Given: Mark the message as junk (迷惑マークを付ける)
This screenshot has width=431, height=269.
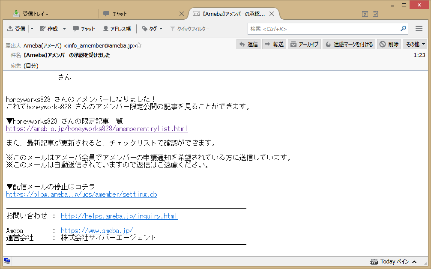Looking at the screenshot, I should (x=349, y=44).
